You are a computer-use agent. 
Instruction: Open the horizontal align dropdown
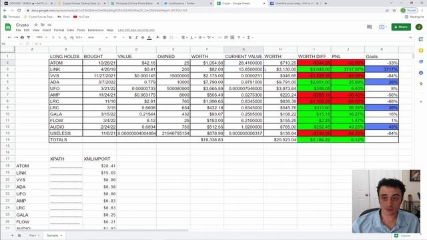[184, 37]
